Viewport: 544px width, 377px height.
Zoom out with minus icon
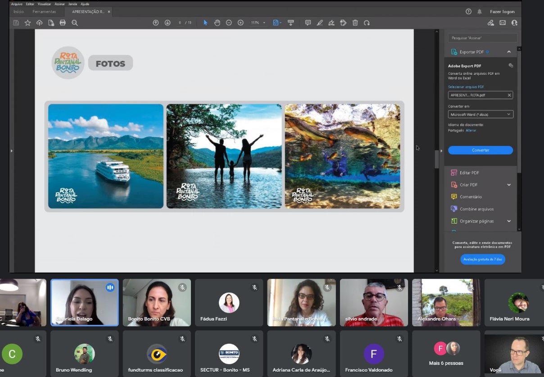click(x=229, y=23)
